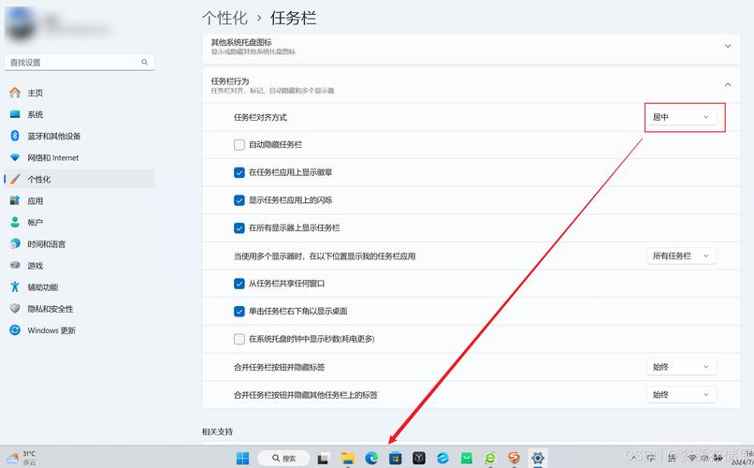Launch the green e 360 browser icon
Image resolution: width=754 pixels, height=468 pixels.
[490, 459]
